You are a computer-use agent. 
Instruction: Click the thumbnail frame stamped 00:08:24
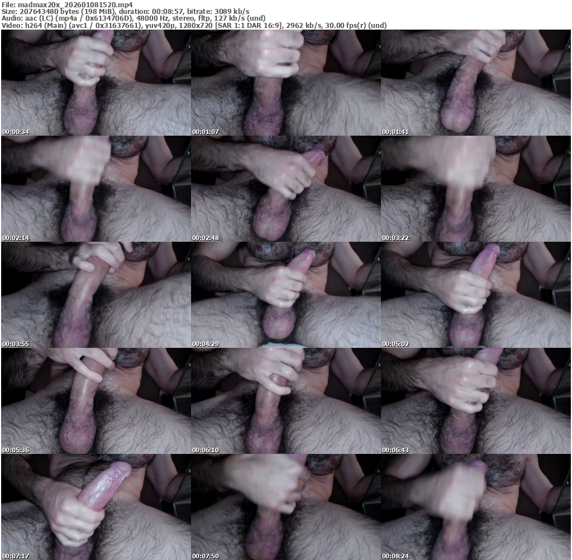coord(476,507)
